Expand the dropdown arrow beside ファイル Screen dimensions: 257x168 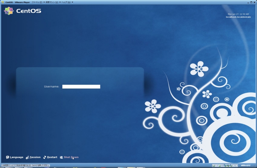tap(44, 2)
